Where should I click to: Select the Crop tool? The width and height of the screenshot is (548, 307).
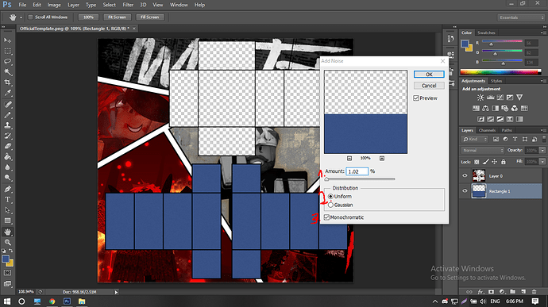tap(7, 83)
